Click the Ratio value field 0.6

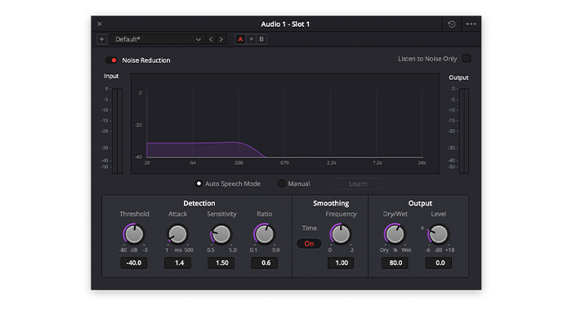coord(265,263)
